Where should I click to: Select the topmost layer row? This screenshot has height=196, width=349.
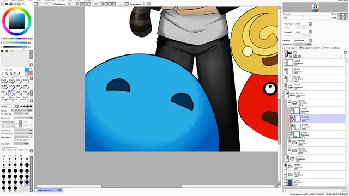pos(315,63)
